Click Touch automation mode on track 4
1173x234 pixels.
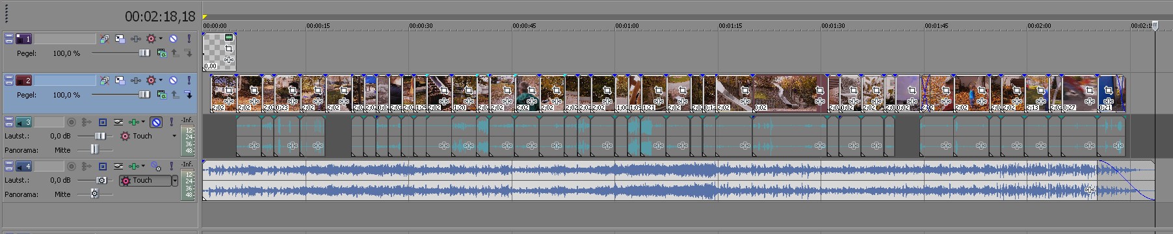click(142, 180)
